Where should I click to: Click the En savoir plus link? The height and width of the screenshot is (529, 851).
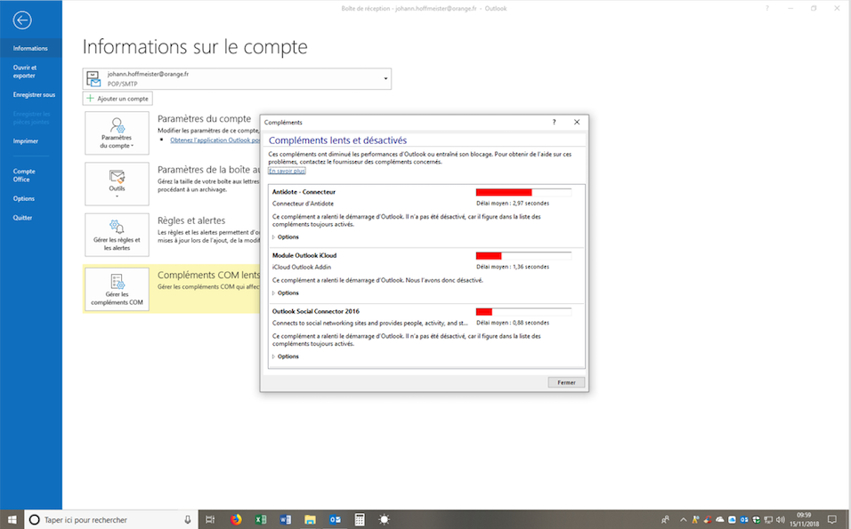point(287,171)
